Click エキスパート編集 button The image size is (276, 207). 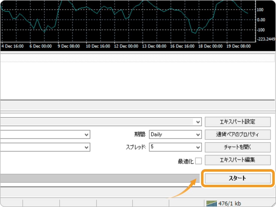pos(238,160)
